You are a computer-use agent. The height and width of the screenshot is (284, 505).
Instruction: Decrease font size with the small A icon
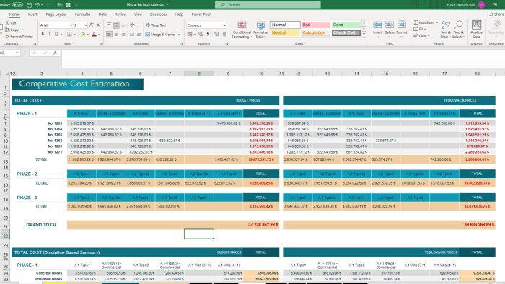pos(99,25)
